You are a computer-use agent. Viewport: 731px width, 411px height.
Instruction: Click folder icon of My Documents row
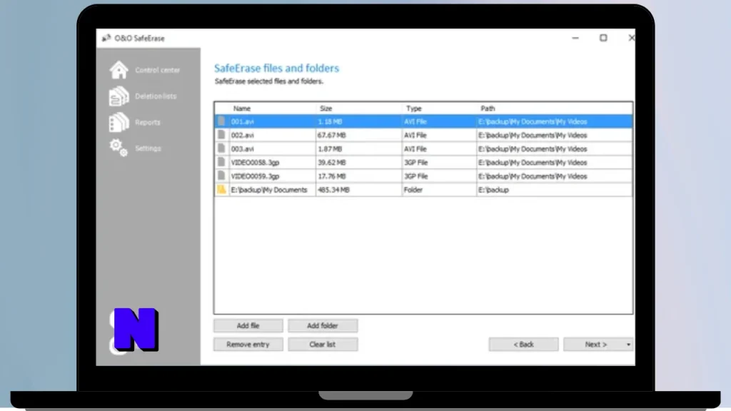click(221, 190)
